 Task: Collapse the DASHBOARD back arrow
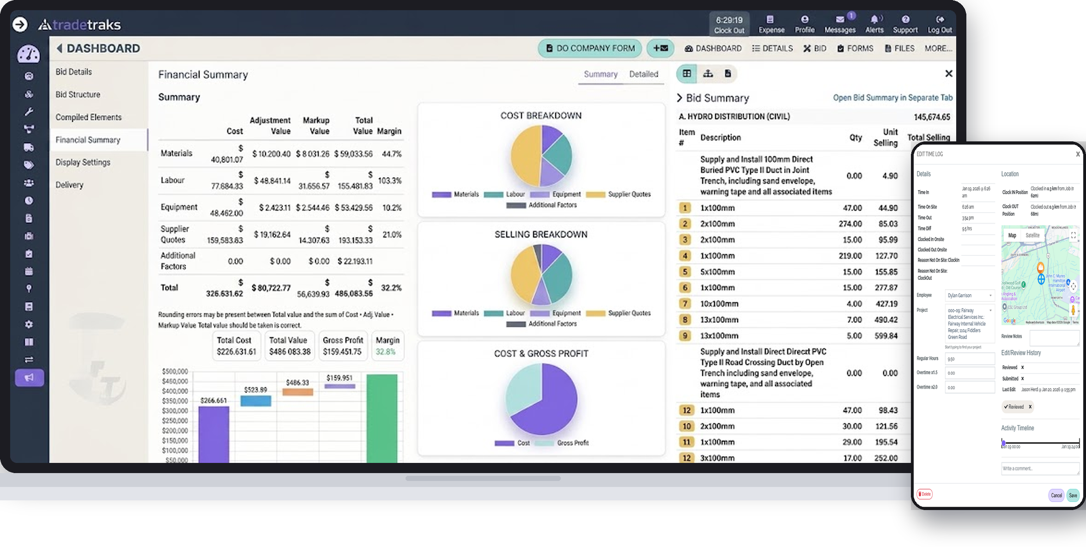[59, 48]
